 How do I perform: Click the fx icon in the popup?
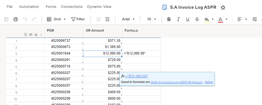pyautogui.click(x=123, y=76)
